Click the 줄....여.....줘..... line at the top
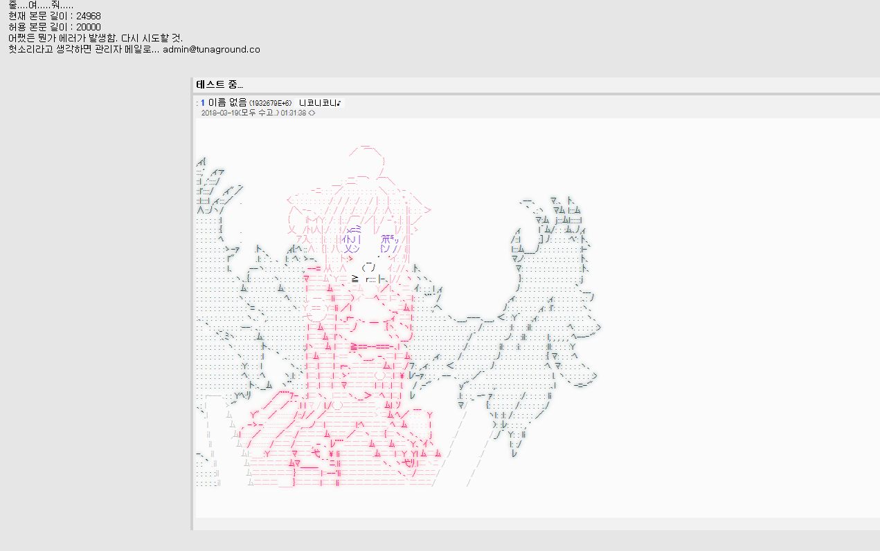 click(x=41, y=5)
